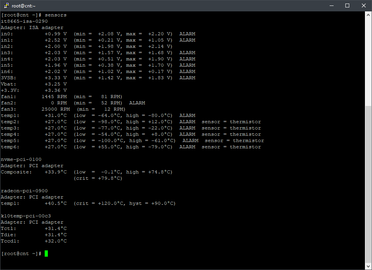Select the "k10temp-pci-00c3" chip name

[x=26, y=216]
